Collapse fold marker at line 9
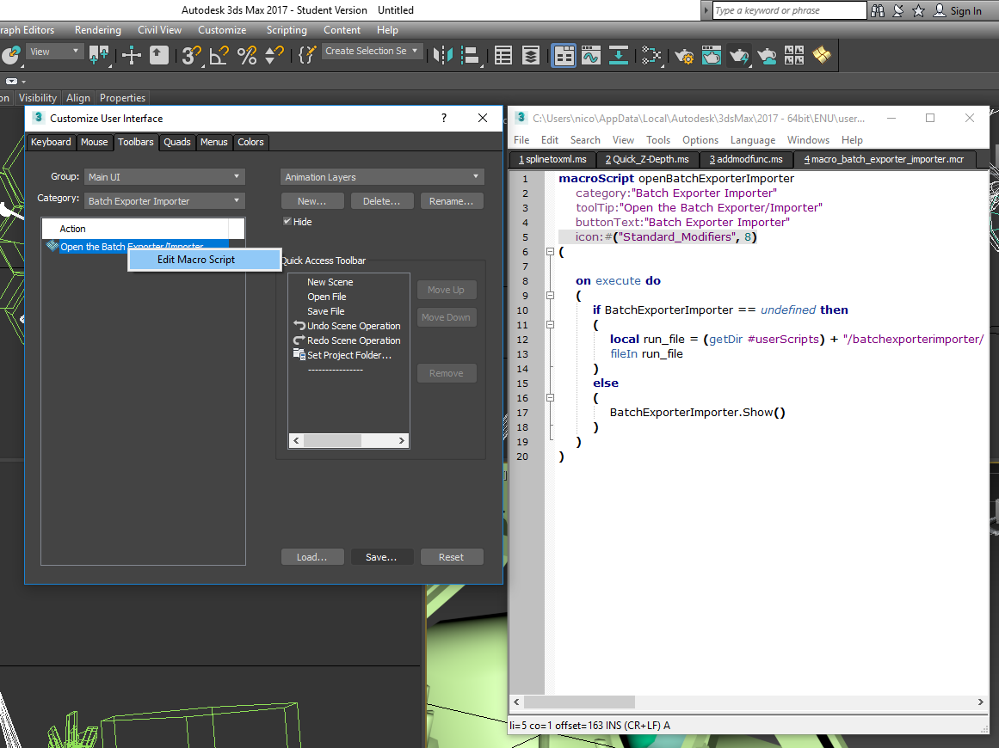Screen dimensions: 999x748 (550, 296)
